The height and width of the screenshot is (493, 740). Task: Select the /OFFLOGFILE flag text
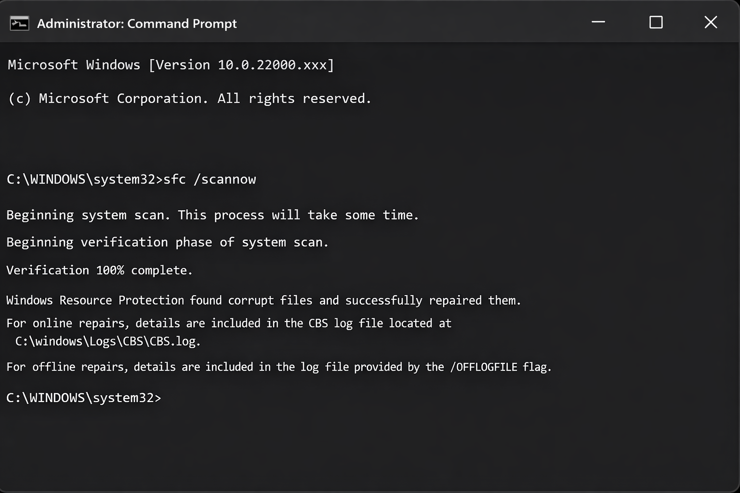click(484, 366)
